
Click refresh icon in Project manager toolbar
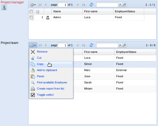pos(91,5)
